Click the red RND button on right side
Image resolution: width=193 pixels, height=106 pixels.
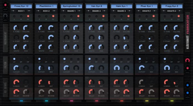(x=187, y=68)
